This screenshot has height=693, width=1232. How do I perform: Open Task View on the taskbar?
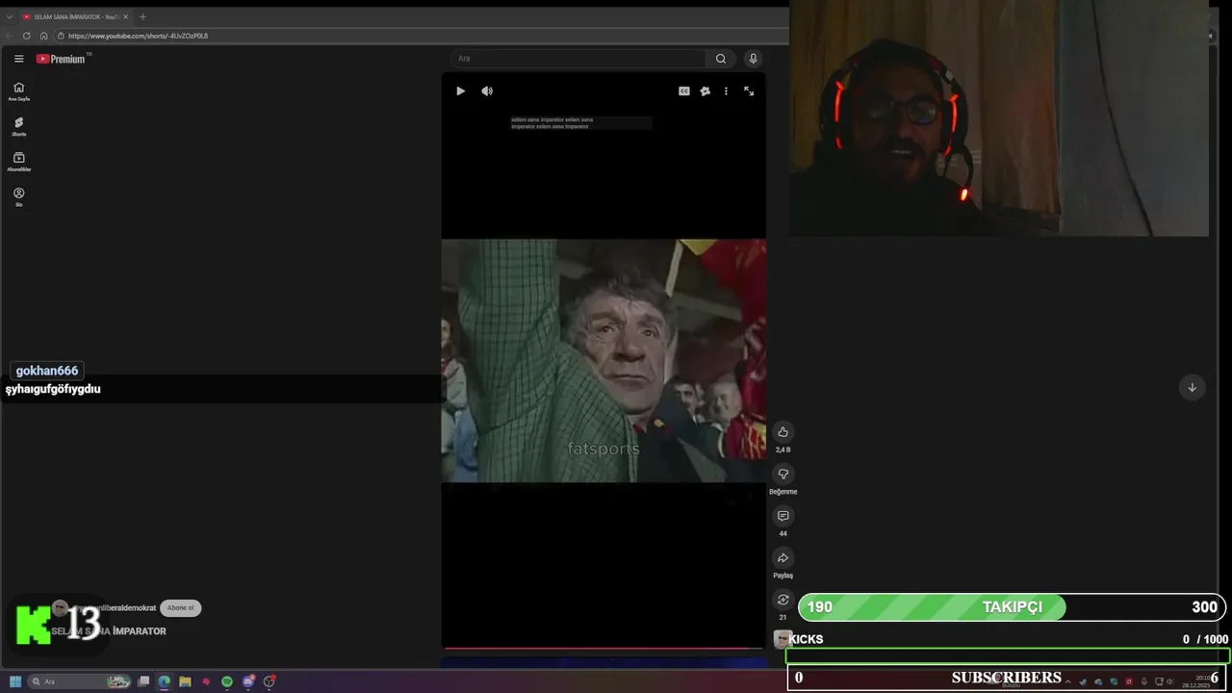point(143,681)
